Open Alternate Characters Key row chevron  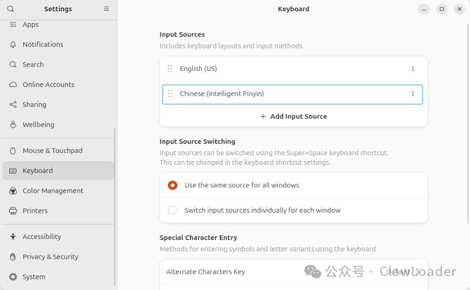point(418,272)
